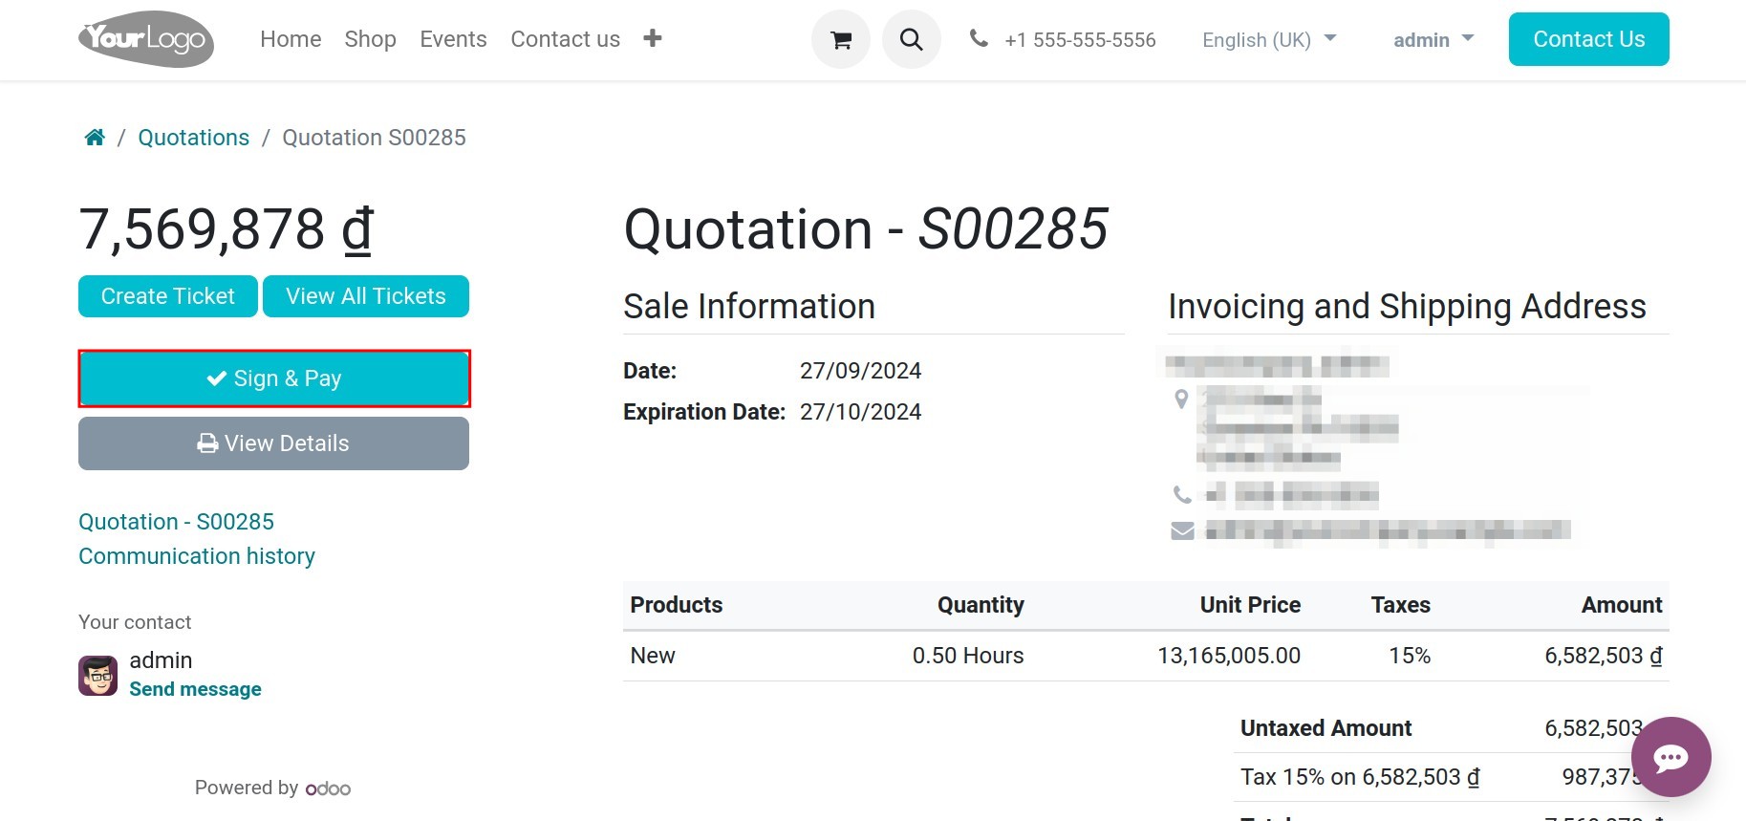Click the plus icon after Contact us
Screen dimensions: 1746x821
(x=653, y=38)
